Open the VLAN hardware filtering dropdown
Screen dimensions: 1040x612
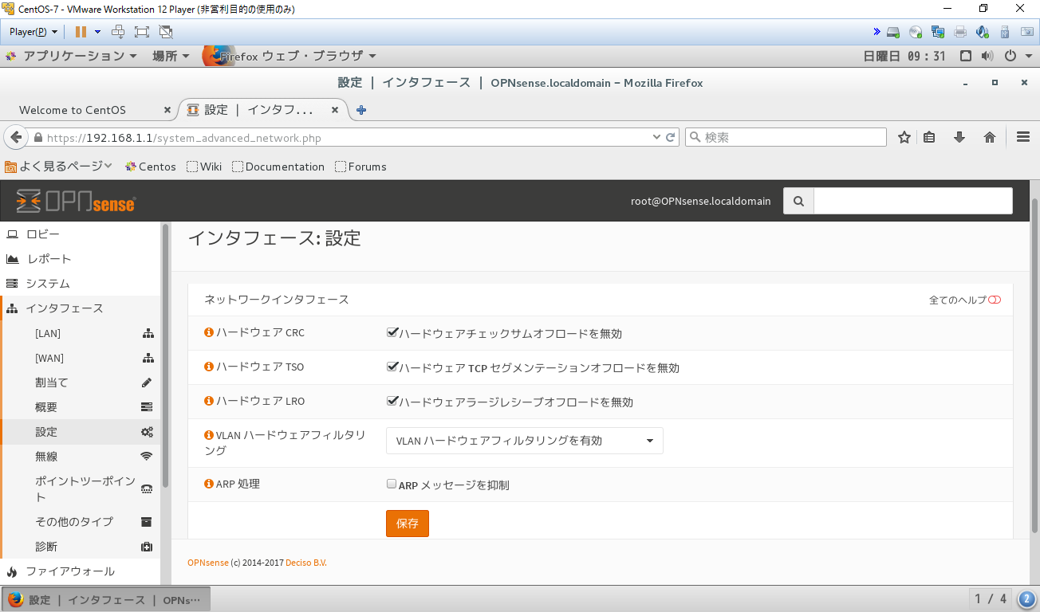(524, 440)
